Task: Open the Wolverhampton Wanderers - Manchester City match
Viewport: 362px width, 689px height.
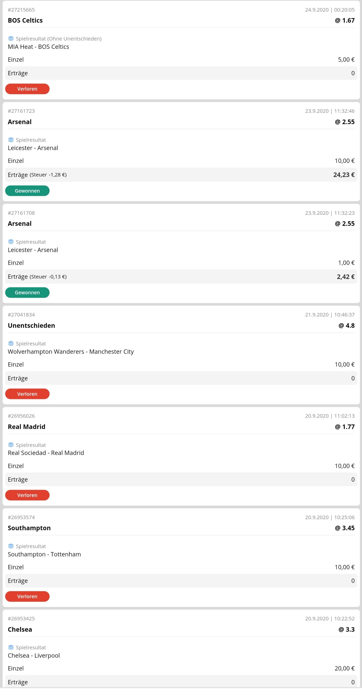Action: click(x=71, y=352)
